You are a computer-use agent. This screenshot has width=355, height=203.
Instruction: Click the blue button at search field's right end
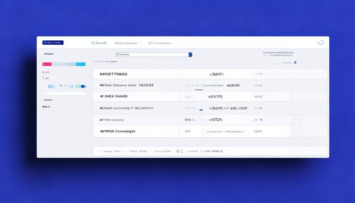(x=190, y=54)
